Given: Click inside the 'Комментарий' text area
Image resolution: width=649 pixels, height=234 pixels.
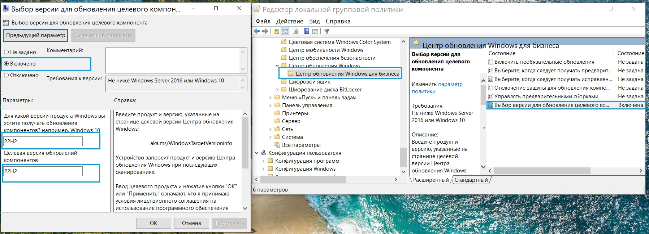Looking at the screenshot, I should pyautogui.click(x=173, y=60).
